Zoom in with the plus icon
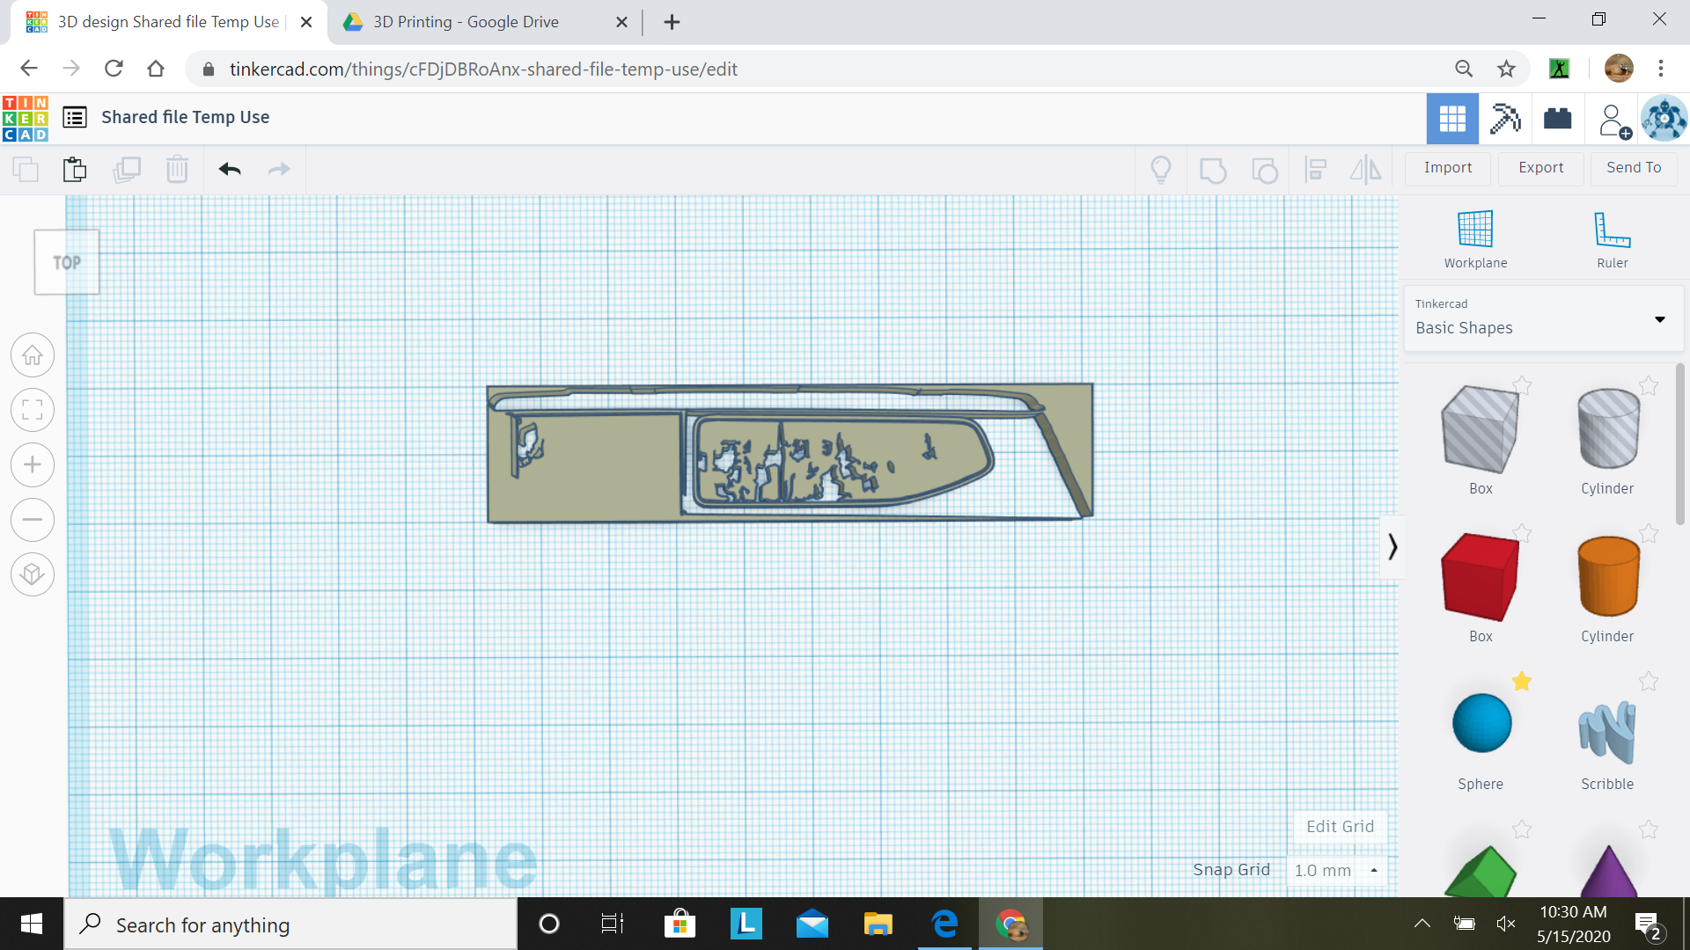 [x=33, y=464]
